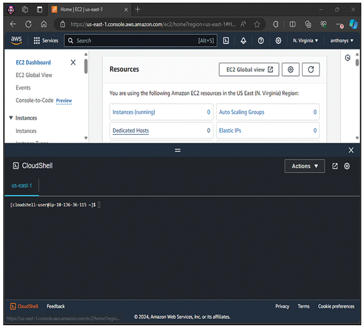This screenshot has width=364, height=329.
Task: Open the Privacy footer link
Action: tap(282, 306)
